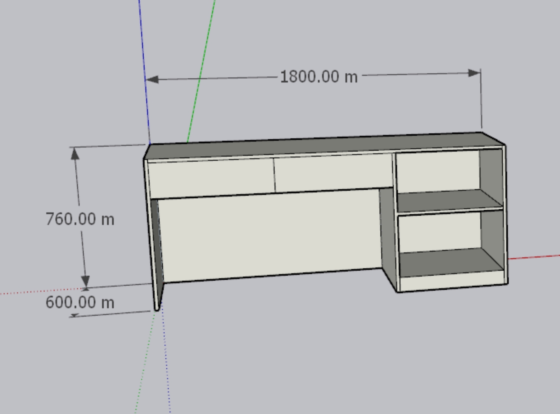The height and width of the screenshot is (414, 560).
Task: Click the 760.00 m height dimension text
Action: (x=80, y=219)
